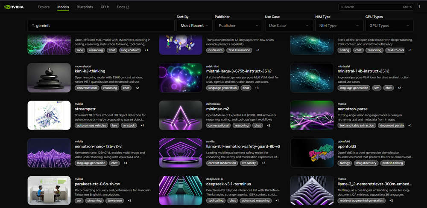Open the NIM Type filter dropdown
427x208 pixels.
tap(339, 26)
